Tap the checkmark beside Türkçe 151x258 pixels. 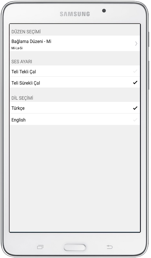pos(135,108)
